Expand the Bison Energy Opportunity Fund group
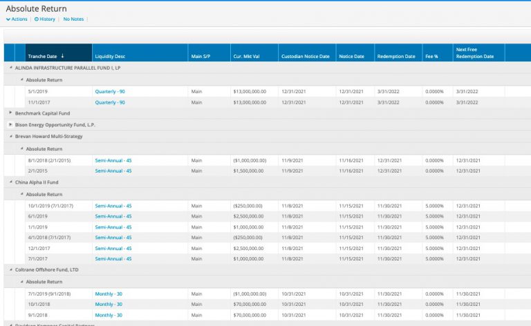 tap(10, 125)
